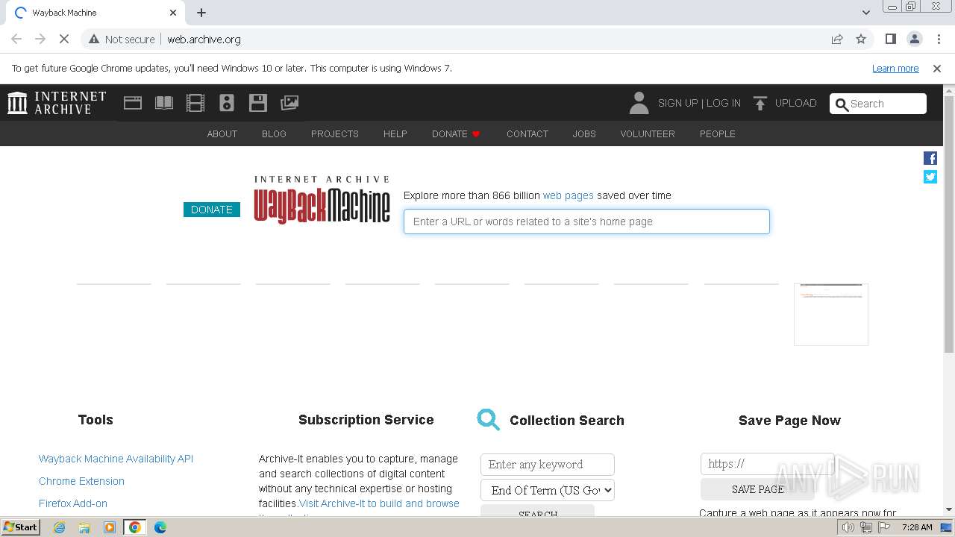Screen dimensions: 955x537
Task: Follow the 'web pages' hyperlink
Action: tap(568, 195)
